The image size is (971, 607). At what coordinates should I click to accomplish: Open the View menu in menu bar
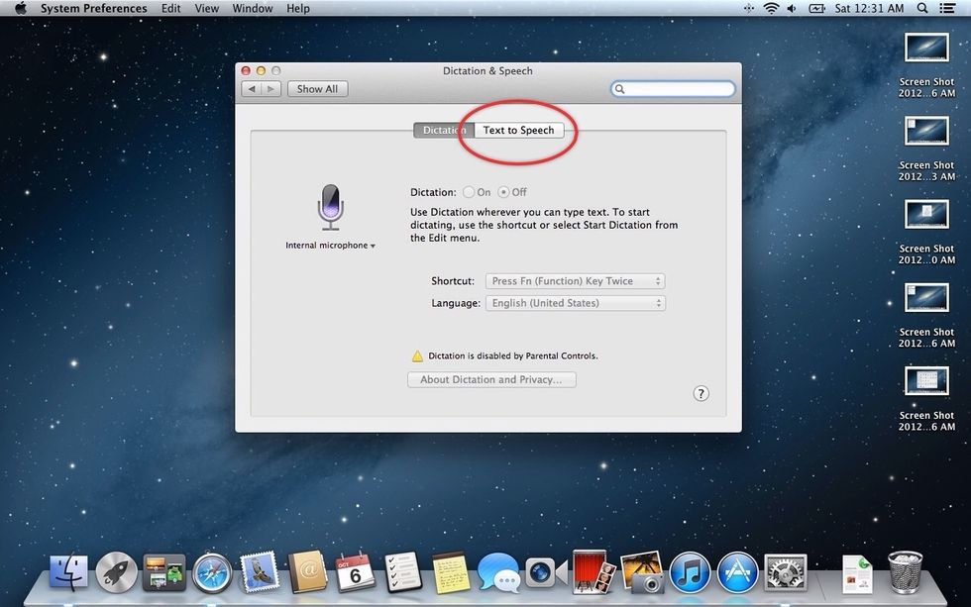tap(206, 8)
